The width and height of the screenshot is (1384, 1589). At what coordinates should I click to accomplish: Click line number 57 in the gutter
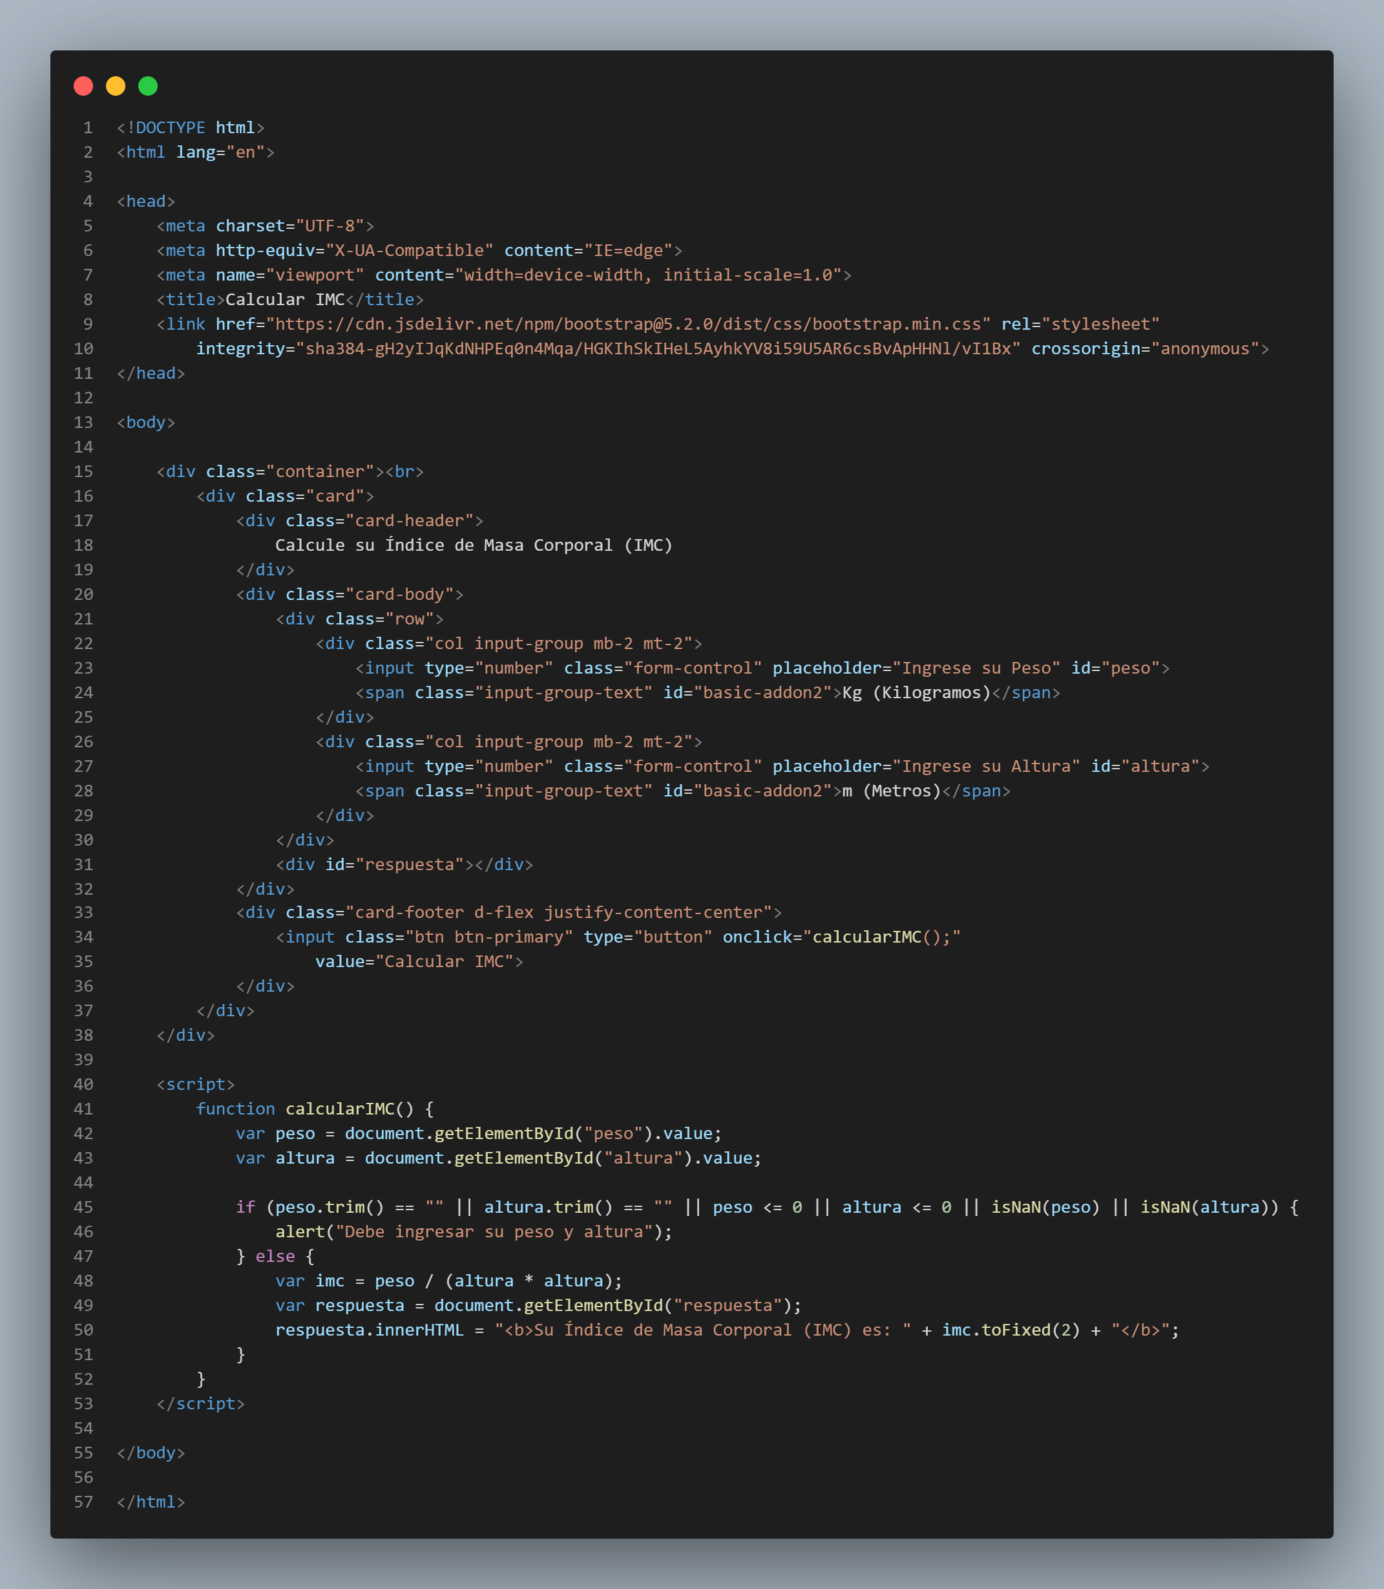coord(83,1502)
